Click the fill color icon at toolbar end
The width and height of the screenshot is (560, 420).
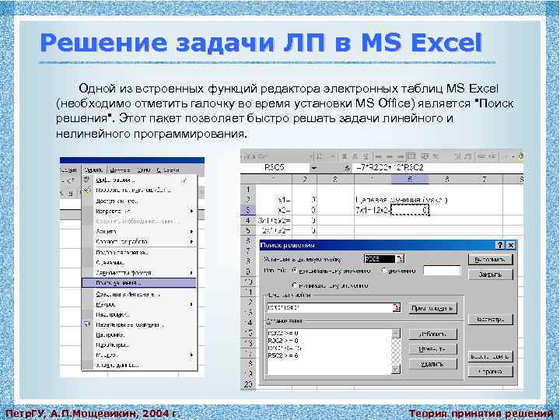pos(520,156)
